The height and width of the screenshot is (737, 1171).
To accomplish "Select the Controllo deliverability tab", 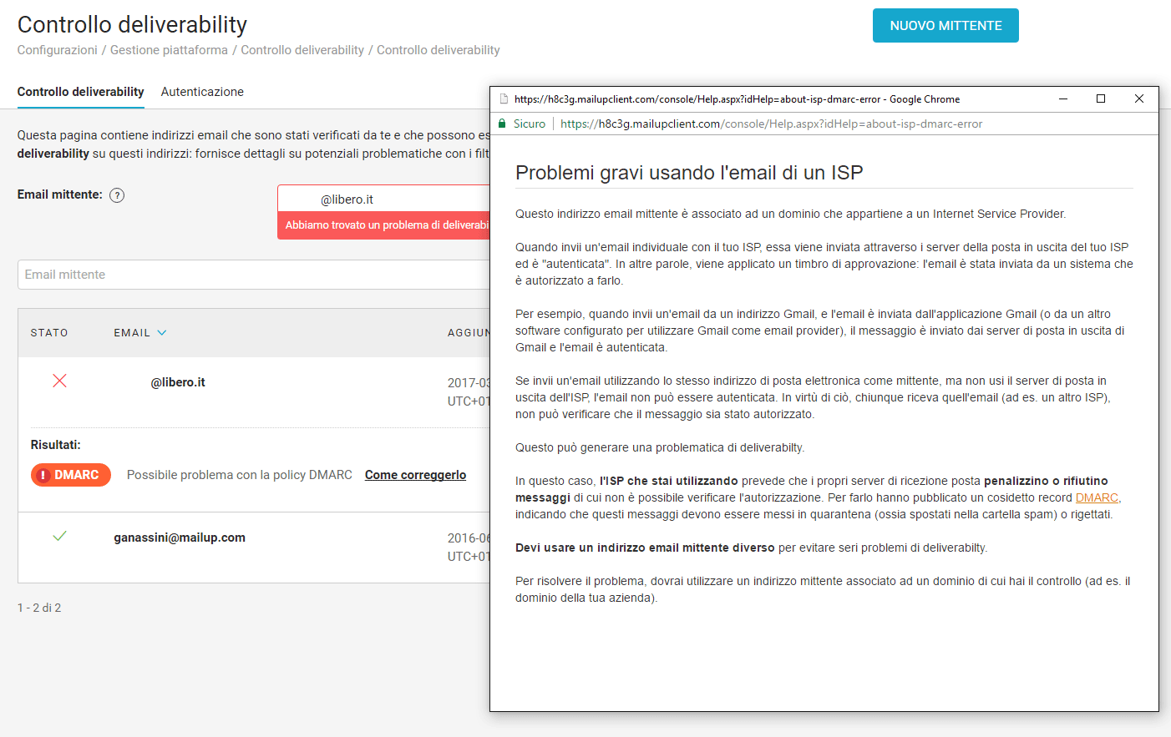I will click(x=80, y=92).
